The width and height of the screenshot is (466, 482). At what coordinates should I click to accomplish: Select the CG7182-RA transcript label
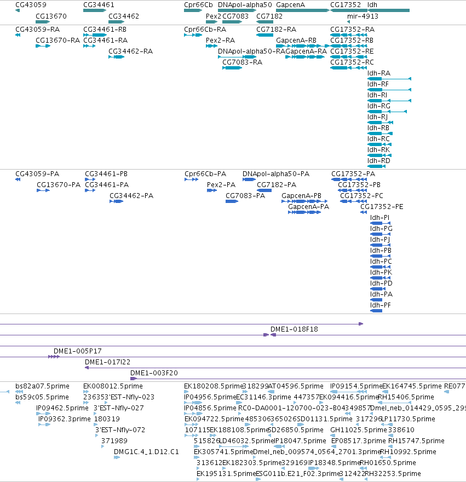[x=276, y=30]
